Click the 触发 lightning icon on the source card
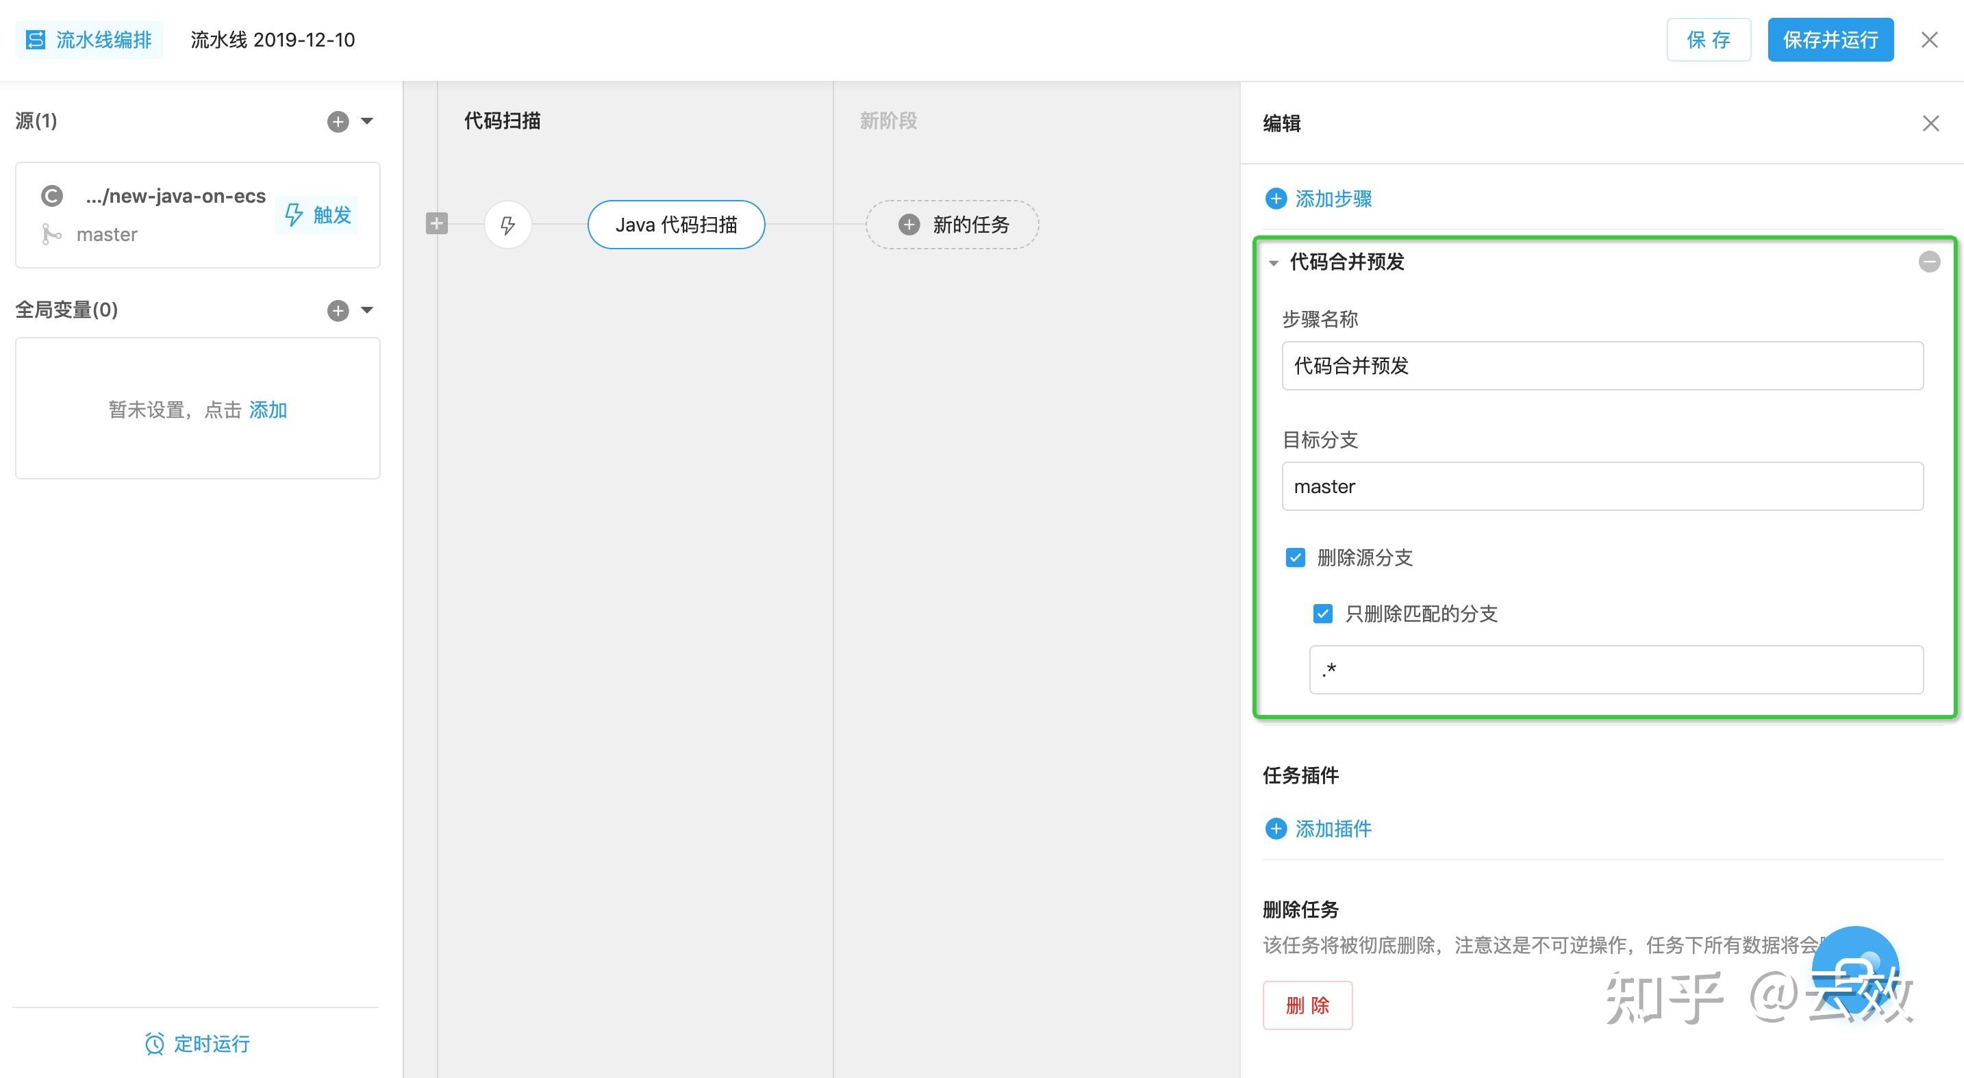The width and height of the screenshot is (1964, 1078). tap(295, 215)
